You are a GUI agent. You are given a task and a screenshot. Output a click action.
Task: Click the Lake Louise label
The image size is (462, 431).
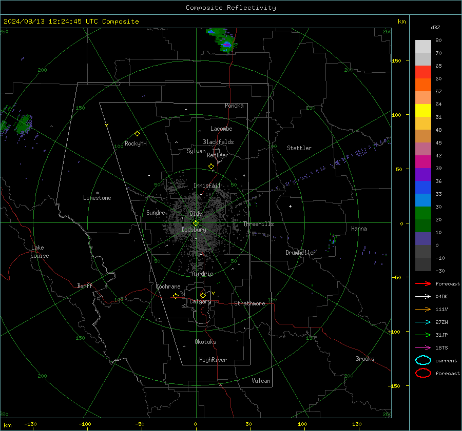tap(40, 252)
